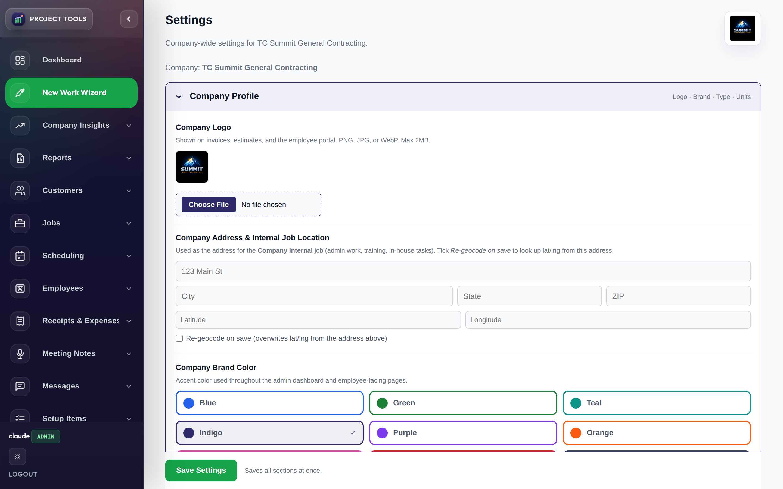Select the Teal brand color option
The image size is (783, 489).
pyautogui.click(x=657, y=403)
